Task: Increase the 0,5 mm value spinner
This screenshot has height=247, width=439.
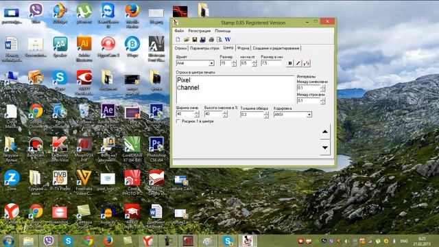Action: (254, 62)
